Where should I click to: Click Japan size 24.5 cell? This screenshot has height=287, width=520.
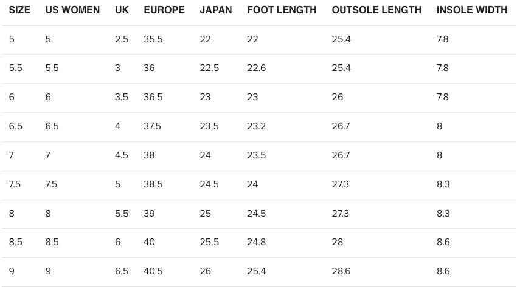click(x=209, y=184)
